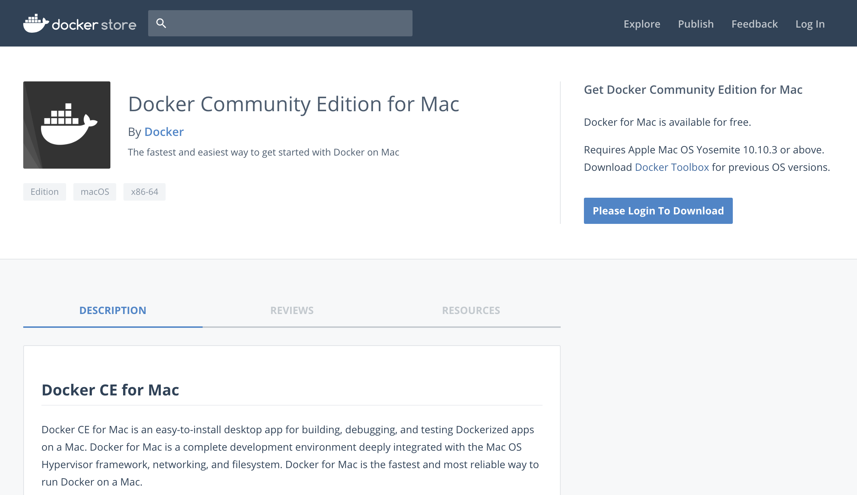Click the Docker Store whale logo
This screenshot has height=495, width=857.
[x=80, y=24]
